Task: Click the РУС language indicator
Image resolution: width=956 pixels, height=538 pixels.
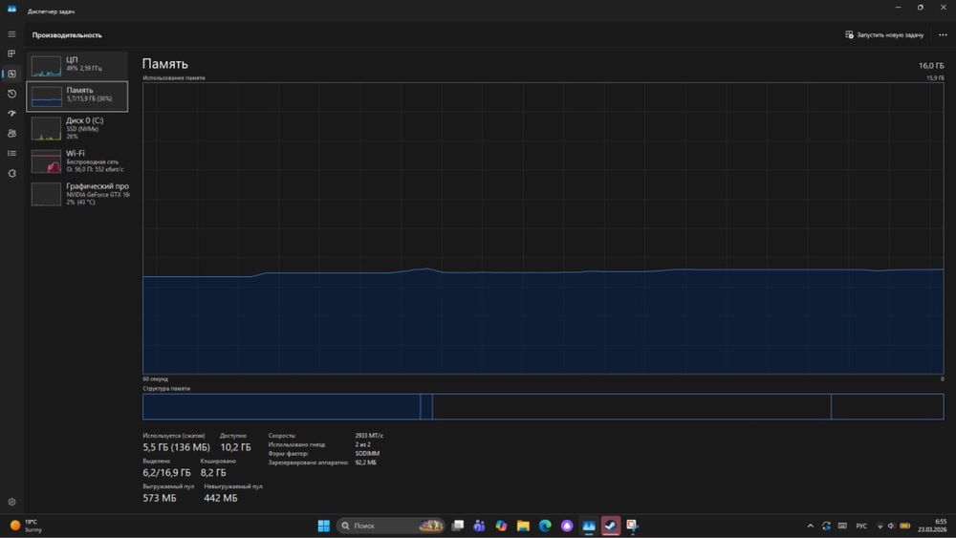Action: point(861,526)
